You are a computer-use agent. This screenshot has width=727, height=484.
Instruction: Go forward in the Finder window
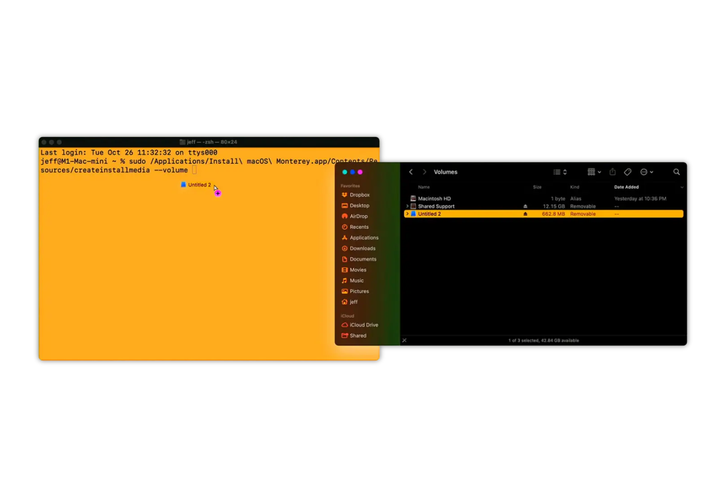[424, 172]
